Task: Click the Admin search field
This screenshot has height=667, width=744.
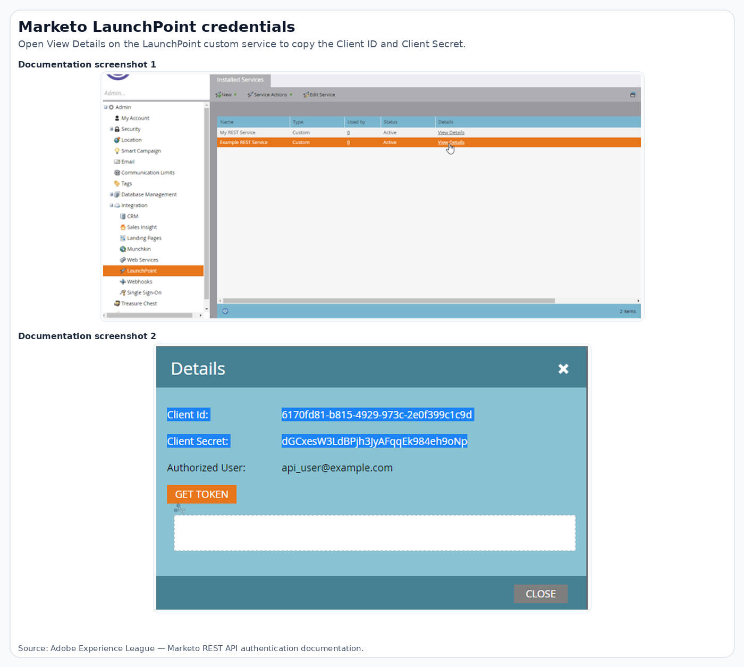Action: click(x=155, y=93)
